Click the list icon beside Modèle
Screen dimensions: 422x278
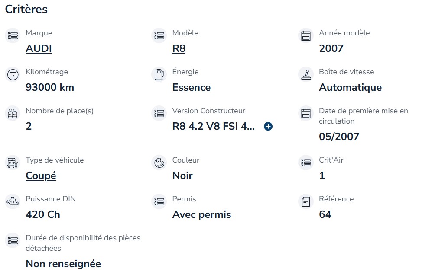[159, 35]
